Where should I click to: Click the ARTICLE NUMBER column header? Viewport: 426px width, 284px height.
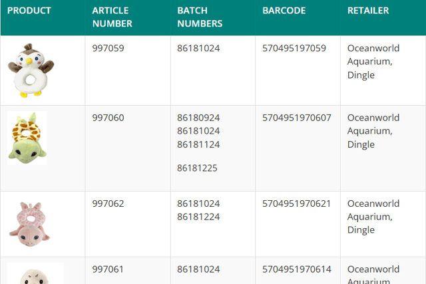(x=112, y=17)
